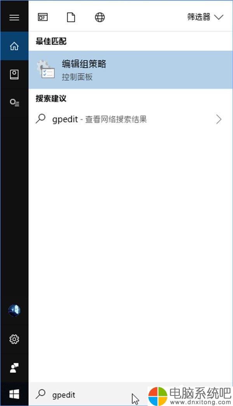Image resolution: width=233 pixels, height=406 pixels.
Task: Click the 编辑组策略 gear checklist icon
Action: (x=45, y=69)
